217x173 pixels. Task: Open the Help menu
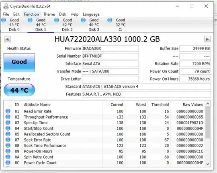point(74,14)
